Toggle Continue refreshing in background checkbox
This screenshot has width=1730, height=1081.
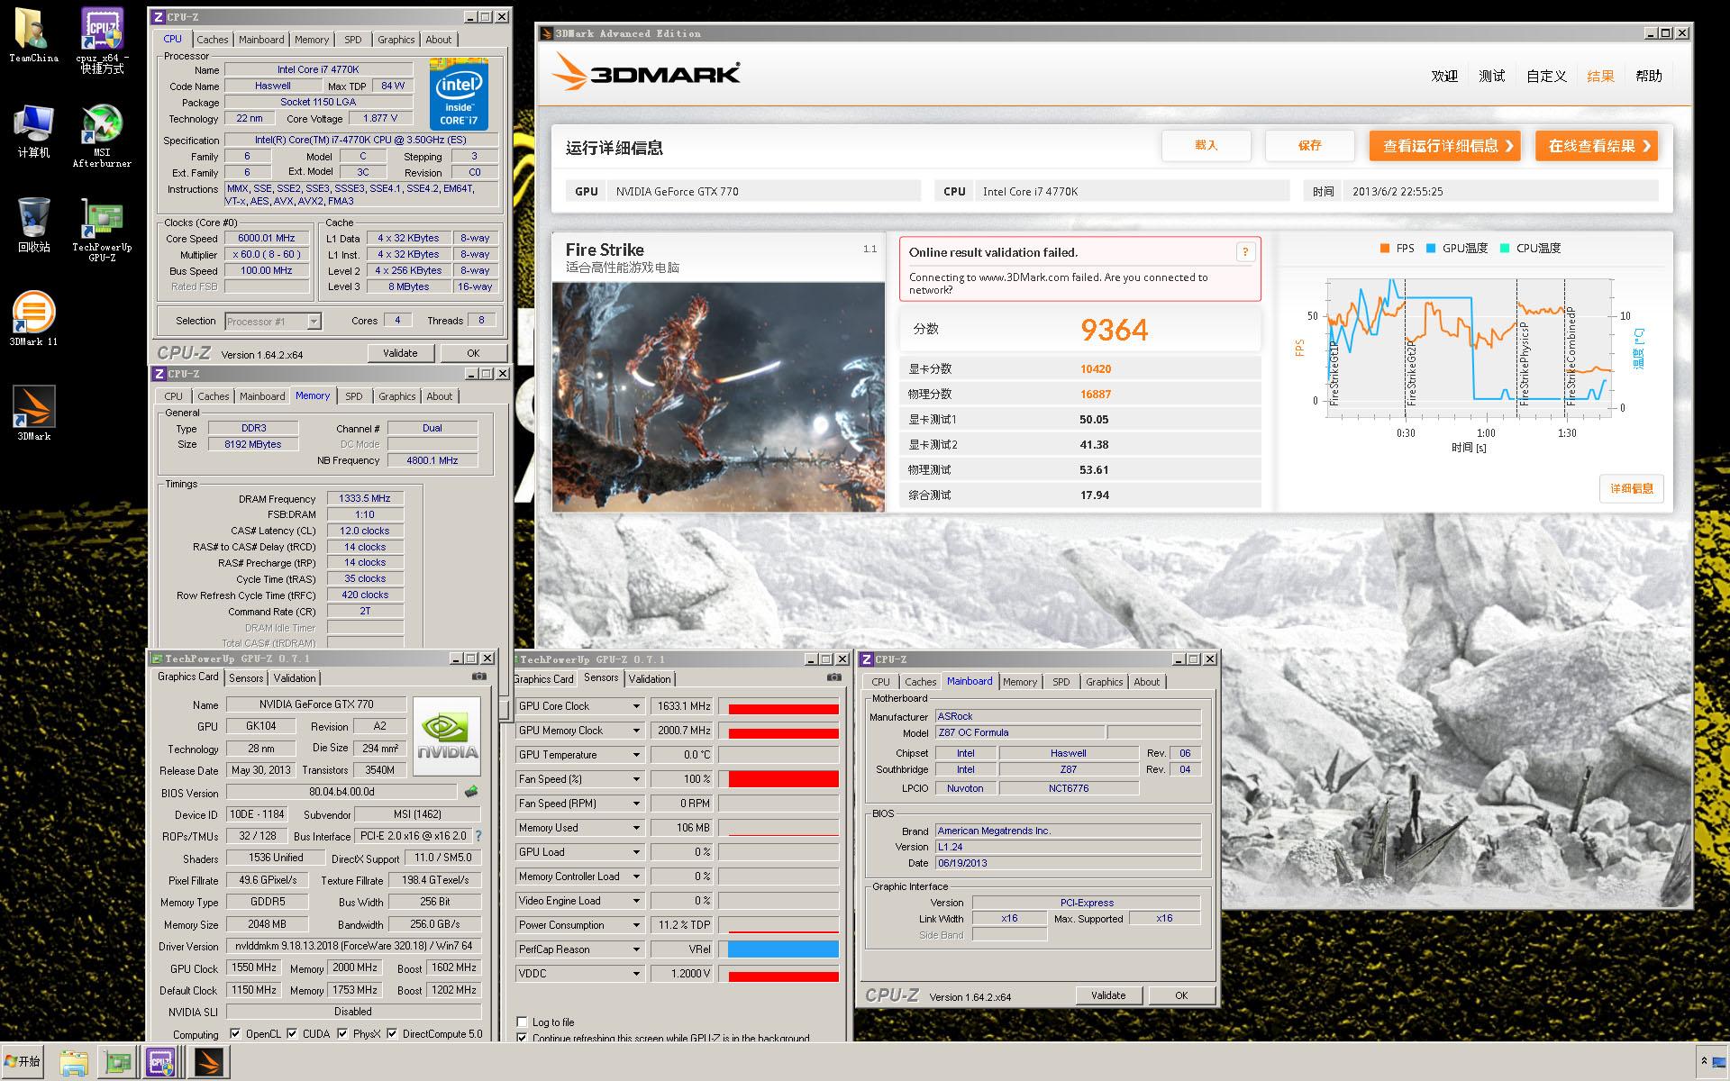pos(522,1038)
